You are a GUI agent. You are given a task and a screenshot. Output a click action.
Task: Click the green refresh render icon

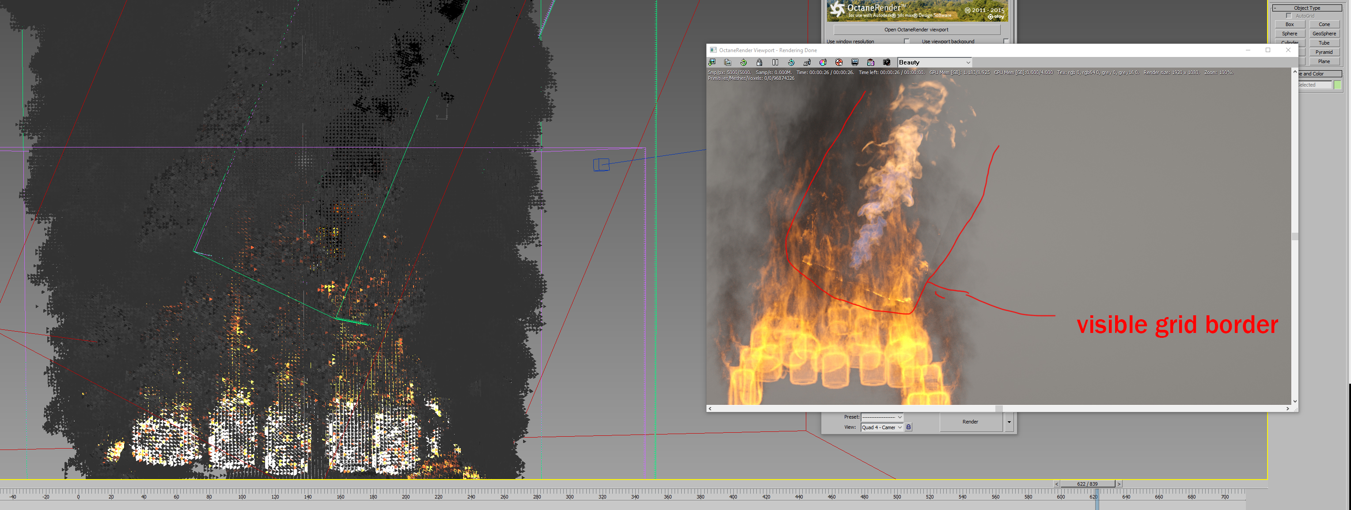[744, 62]
